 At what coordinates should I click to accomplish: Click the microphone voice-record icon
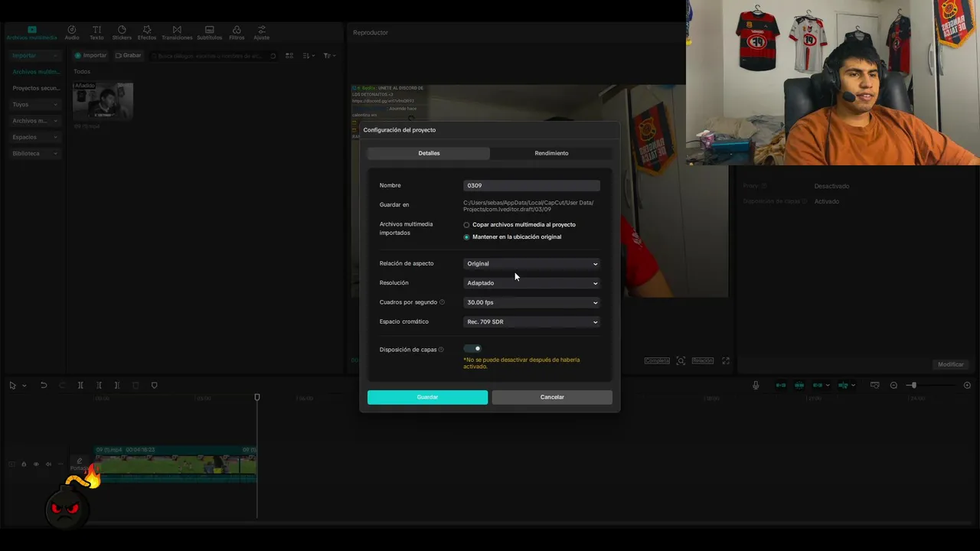[756, 386]
